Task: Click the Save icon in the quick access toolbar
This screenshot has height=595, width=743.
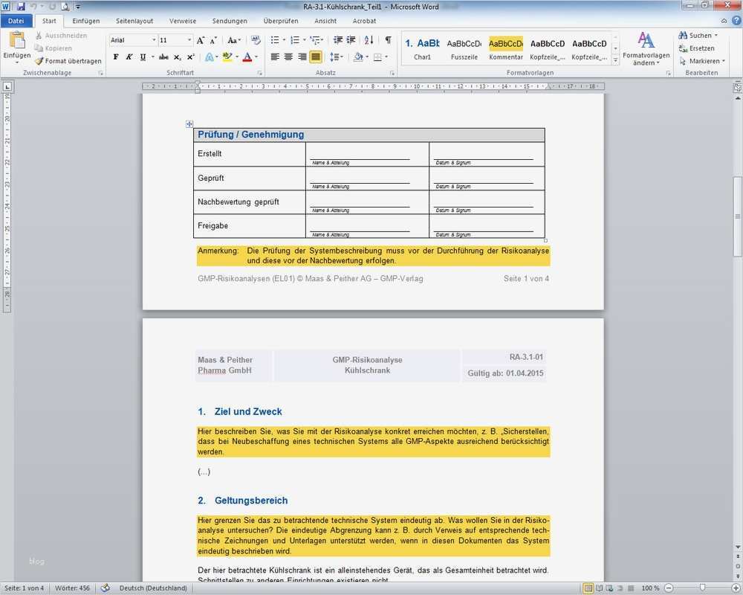Action: (x=21, y=7)
